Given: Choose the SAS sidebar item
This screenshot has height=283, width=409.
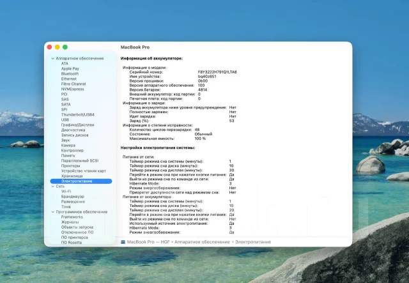Looking at the screenshot, I should coord(65,99).
